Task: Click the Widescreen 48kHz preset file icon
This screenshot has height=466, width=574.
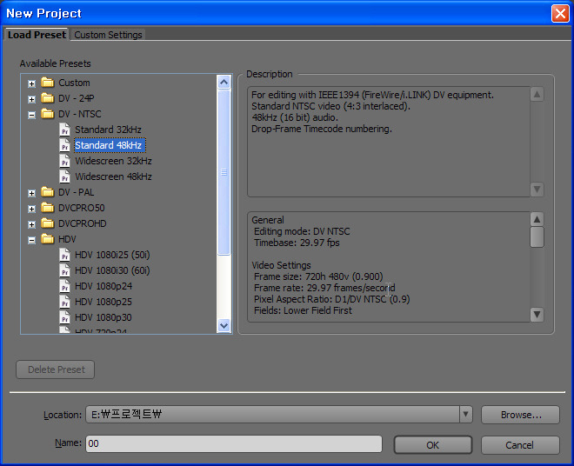Action: [x=65, y=176]
